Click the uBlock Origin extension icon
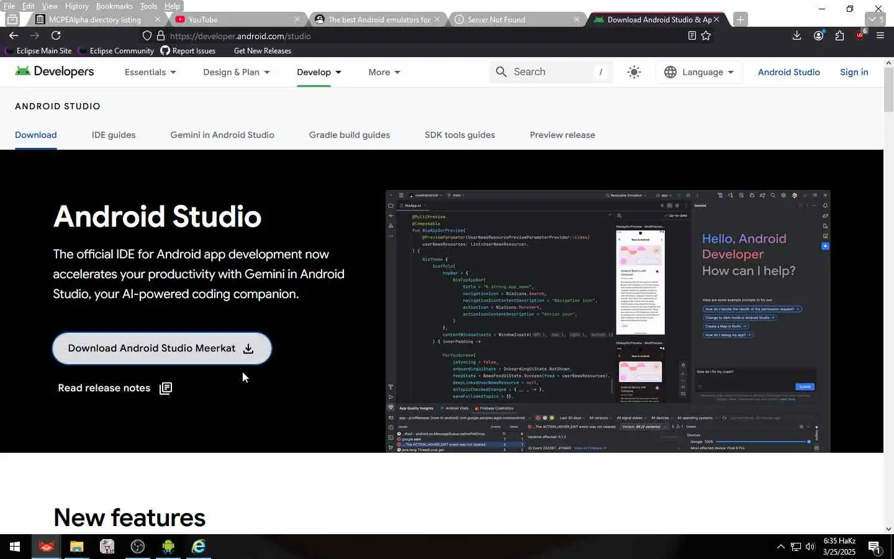The height and width of the screenshot is (559, 894). [860, 35]
